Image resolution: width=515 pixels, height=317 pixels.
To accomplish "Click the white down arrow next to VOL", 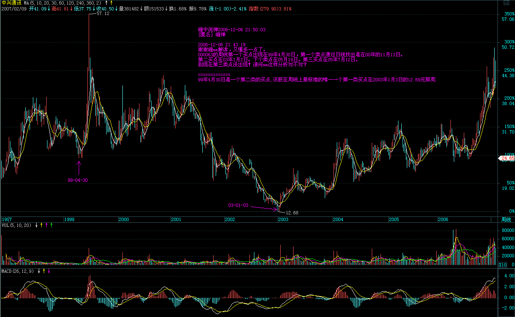I will click(x=37, y=225).
